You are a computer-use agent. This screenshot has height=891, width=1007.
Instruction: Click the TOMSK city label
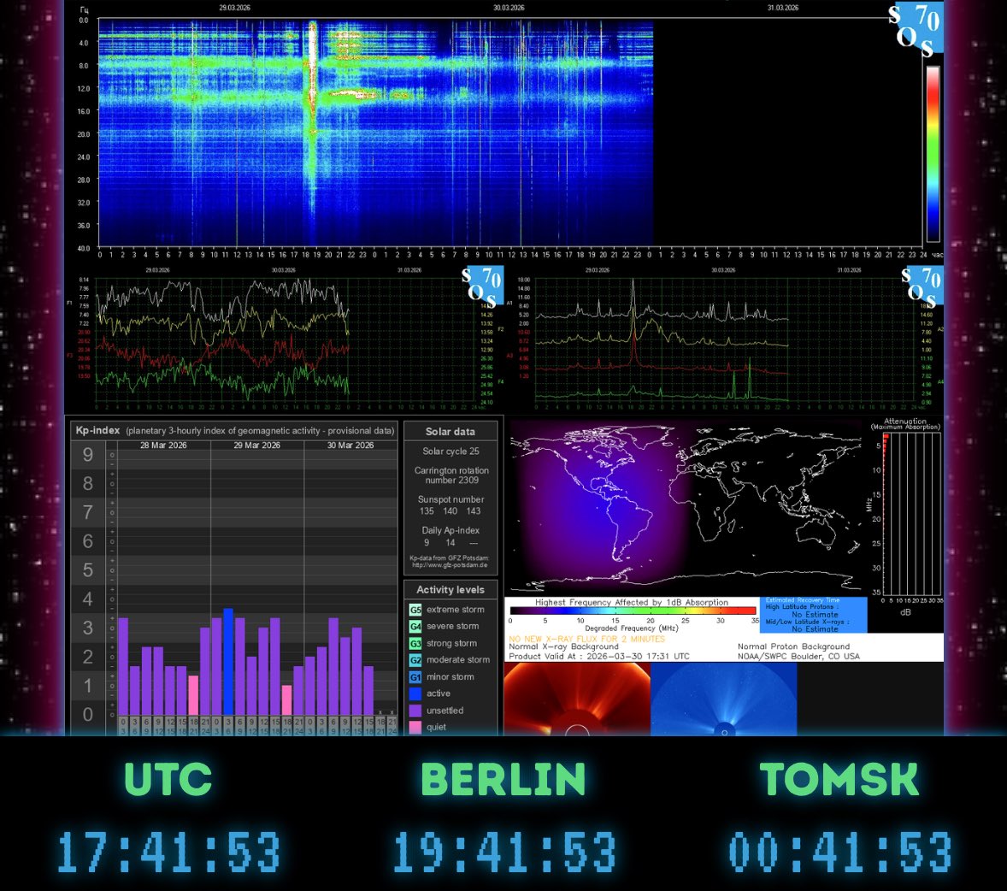pyautogui.click(x=839, y=779)
